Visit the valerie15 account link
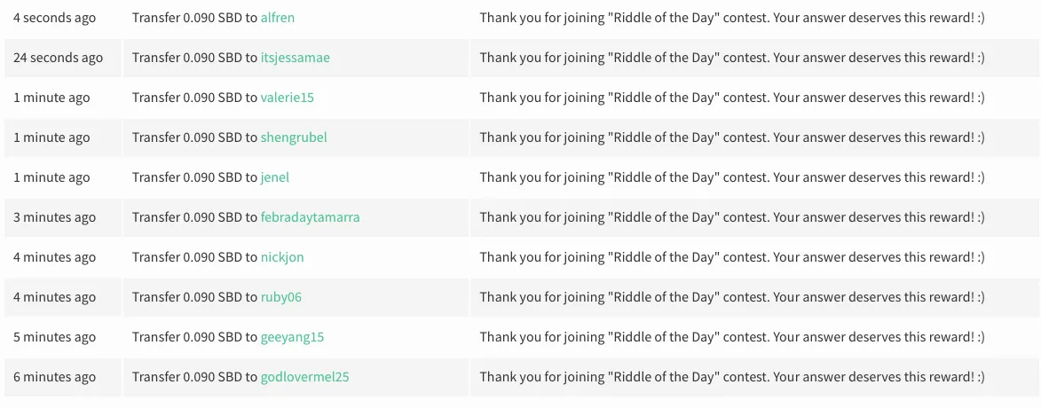Viewport: 1041px width, 408px height. pyautogui.click(x=288, y=98)
